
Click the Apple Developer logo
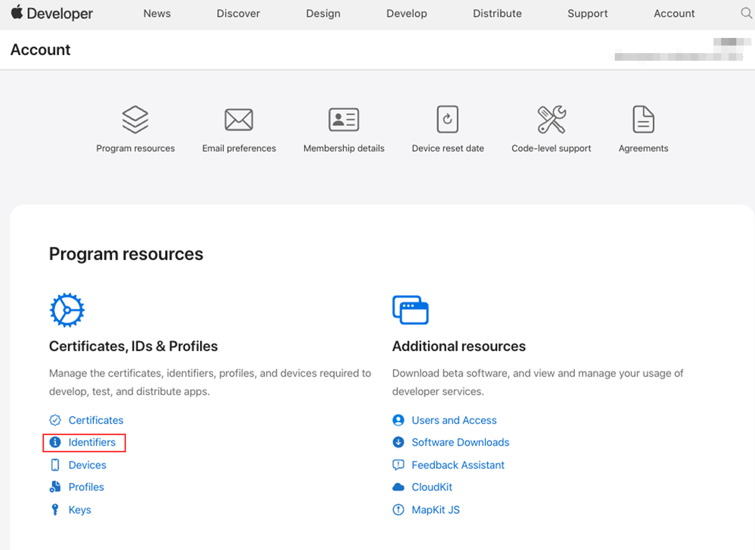[52, 13]
